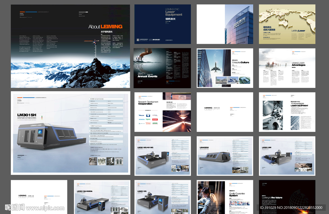The width and height of the screenshot is (329, 214).
Task: Open the LM2513G product page
Action: pos(163,197)
